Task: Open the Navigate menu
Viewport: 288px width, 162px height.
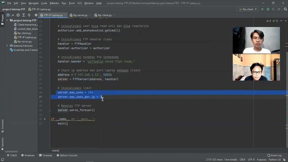Action: tap(34, 3)
